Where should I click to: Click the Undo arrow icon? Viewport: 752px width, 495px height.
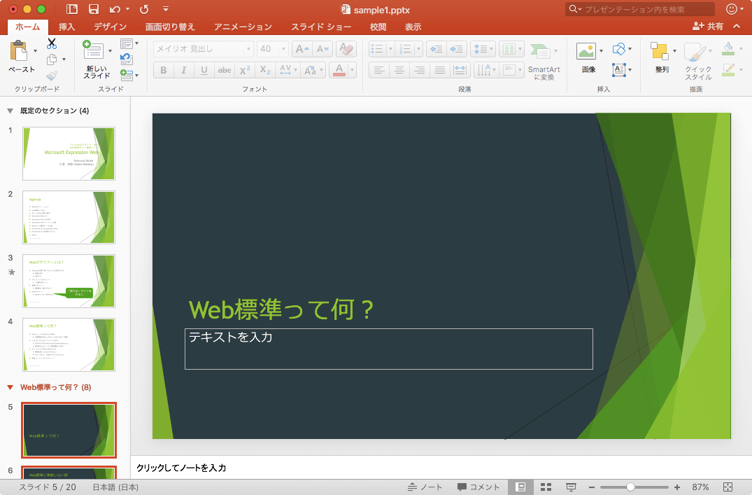pyautogui.click(x=115, y=9)
